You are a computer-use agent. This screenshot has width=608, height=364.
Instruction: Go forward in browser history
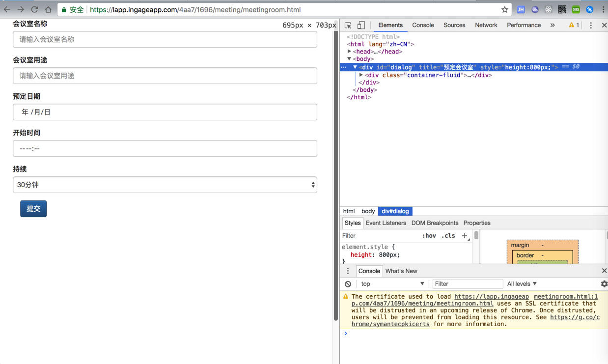[x=21, y=9]
